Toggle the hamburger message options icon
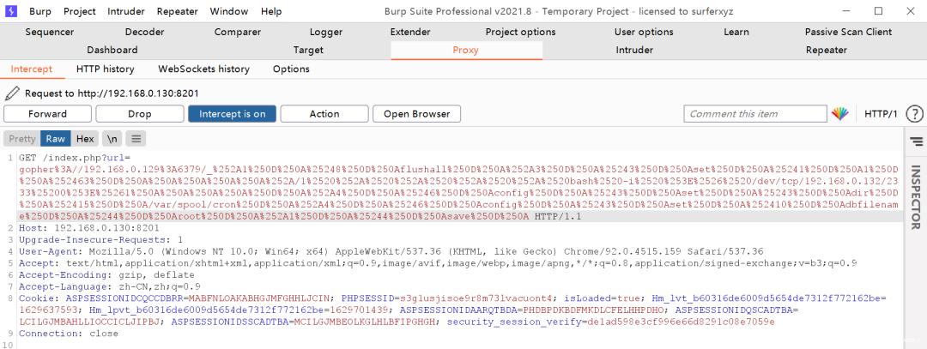Viewport: 927px width, 349px height. point(136,139)
